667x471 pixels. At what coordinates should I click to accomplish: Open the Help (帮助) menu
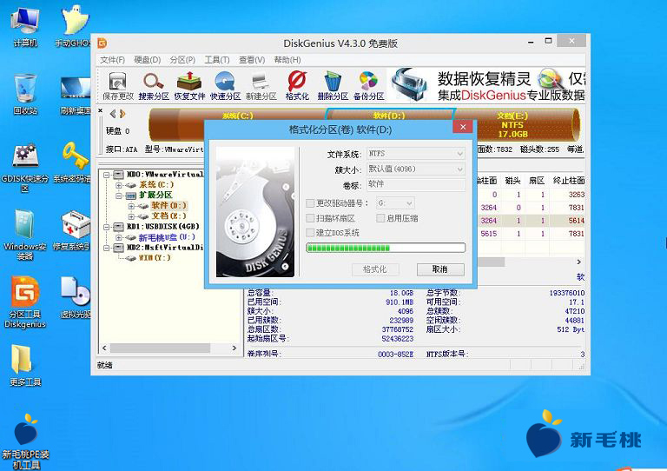tap(287, 60)
